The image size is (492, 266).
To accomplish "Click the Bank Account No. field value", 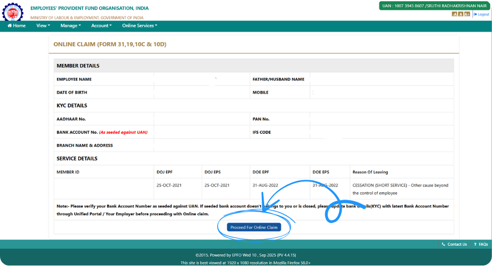I will click(x=201, y=132).
